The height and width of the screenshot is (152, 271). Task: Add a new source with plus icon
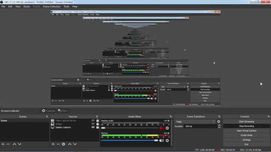pos(53,144)
